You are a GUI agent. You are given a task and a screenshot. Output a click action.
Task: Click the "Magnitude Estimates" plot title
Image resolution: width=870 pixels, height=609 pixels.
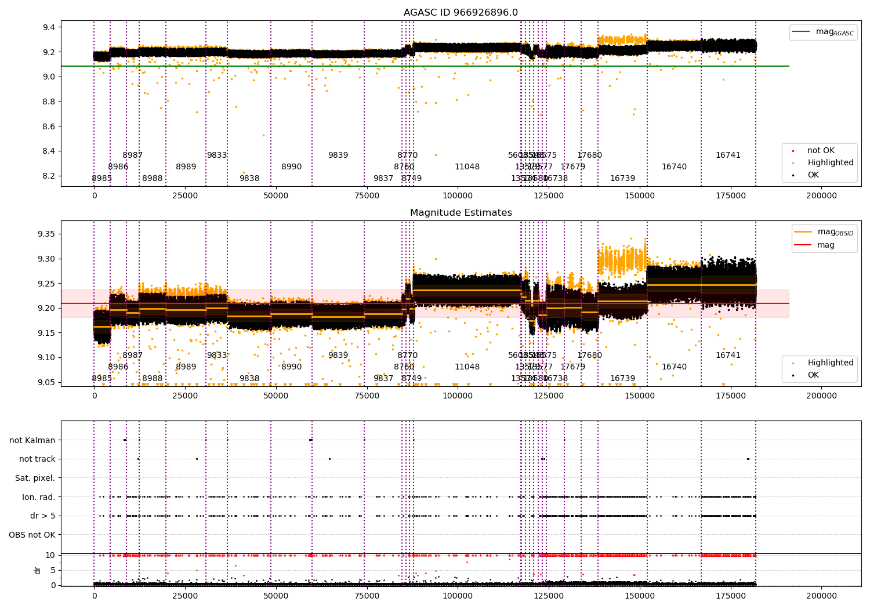pyautogui.click(x=461, y=213)
